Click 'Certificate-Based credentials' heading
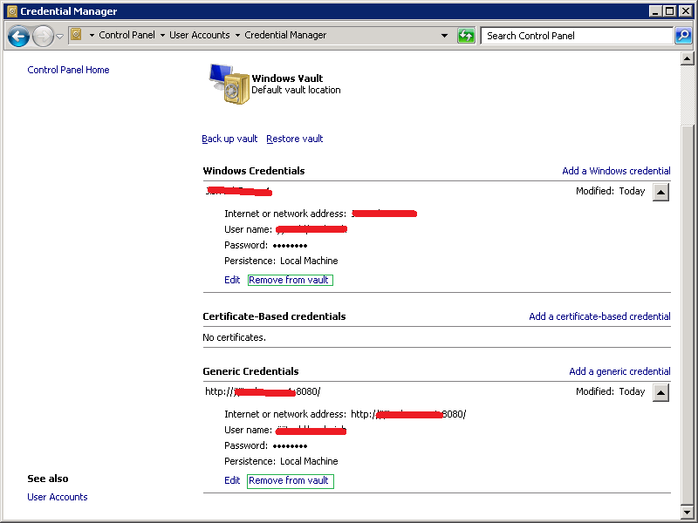The image size is (698, 523). pos(274,316)
